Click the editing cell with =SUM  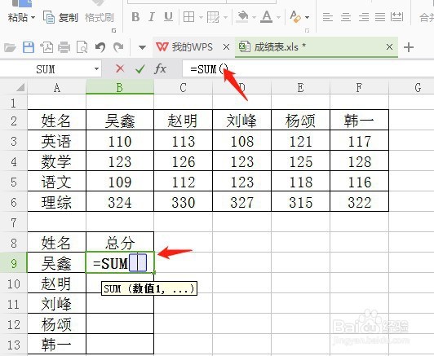120,262
